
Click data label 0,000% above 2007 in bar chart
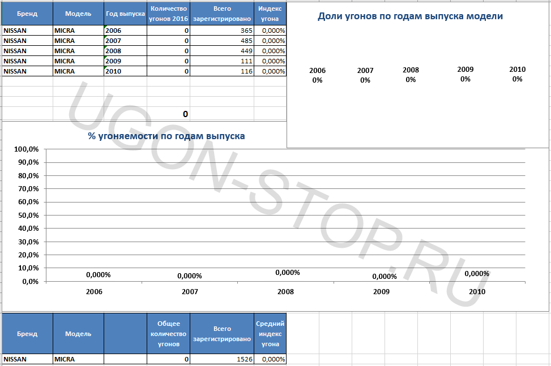coord(190,276)
